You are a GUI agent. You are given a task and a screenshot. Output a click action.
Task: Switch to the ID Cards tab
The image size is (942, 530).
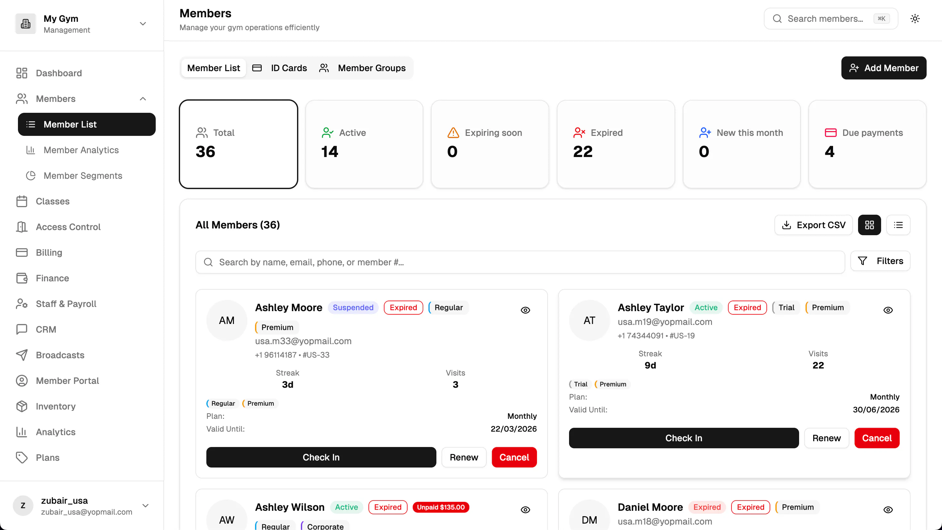click(280, 68)
